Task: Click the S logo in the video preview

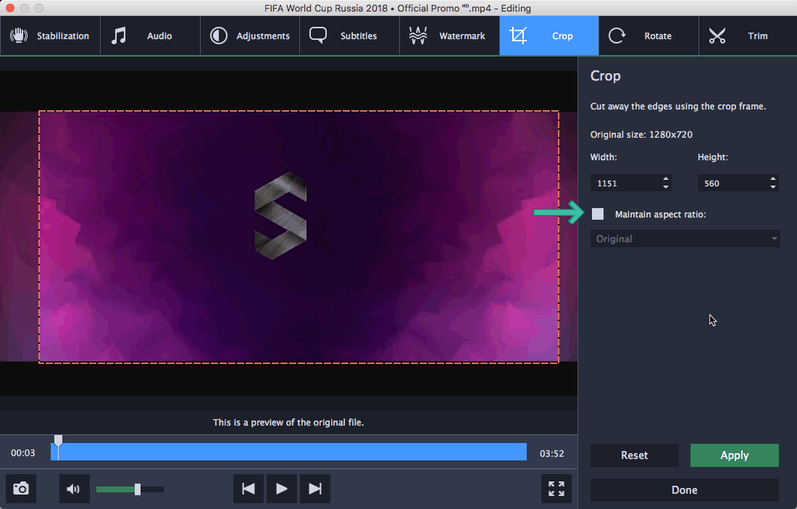Action: pyautogui.click(x=280, y=215)
